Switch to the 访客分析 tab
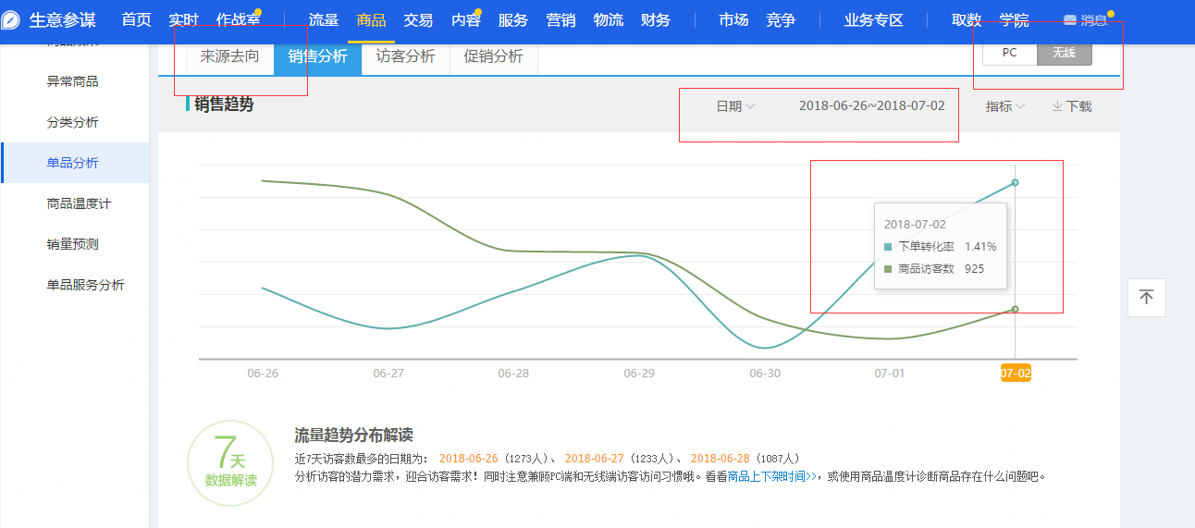1195x528 pixels. 405,56
